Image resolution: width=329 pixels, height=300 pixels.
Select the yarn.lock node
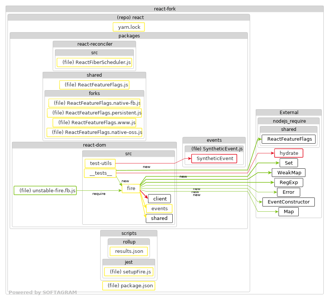(x=129, y=27)
